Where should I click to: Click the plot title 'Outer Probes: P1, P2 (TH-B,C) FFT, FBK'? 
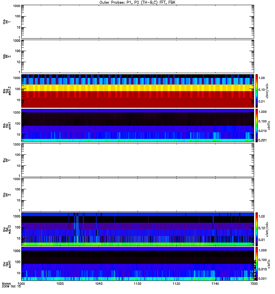137,3
